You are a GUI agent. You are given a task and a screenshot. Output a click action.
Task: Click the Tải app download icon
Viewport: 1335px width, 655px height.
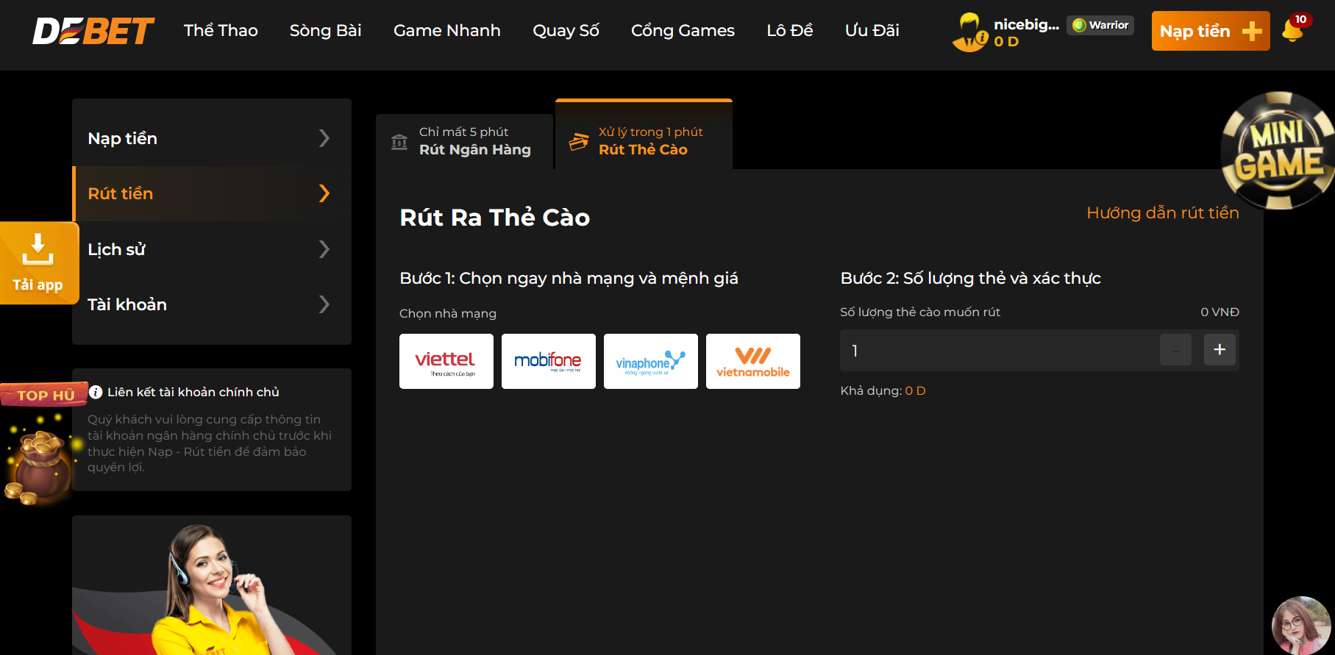(38, 263)
